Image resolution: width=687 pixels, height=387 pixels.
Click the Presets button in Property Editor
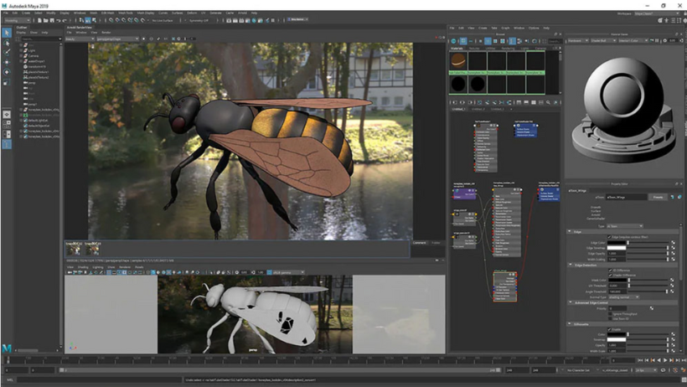(x=658, y=197)
